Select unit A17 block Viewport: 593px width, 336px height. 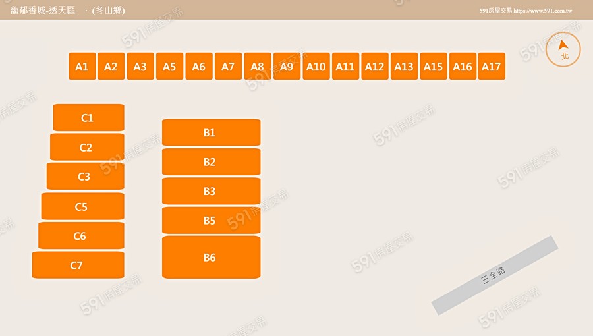pos(492,67)
